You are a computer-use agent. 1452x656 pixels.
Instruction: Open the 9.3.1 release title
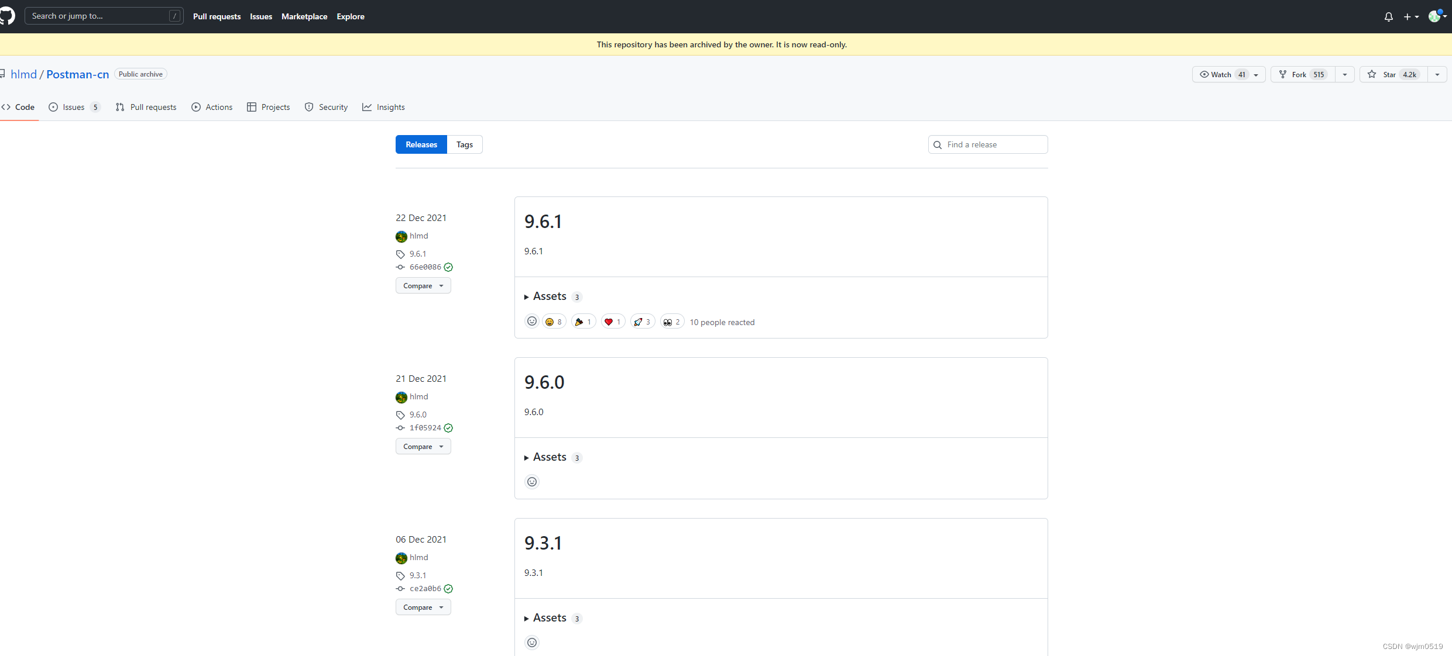pyautogui.click(x=543, y=543)
